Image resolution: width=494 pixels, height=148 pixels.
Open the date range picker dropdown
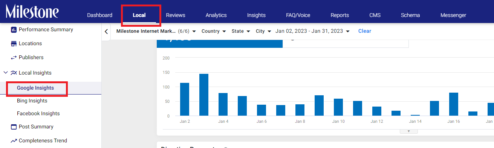(x=312, y=31)
